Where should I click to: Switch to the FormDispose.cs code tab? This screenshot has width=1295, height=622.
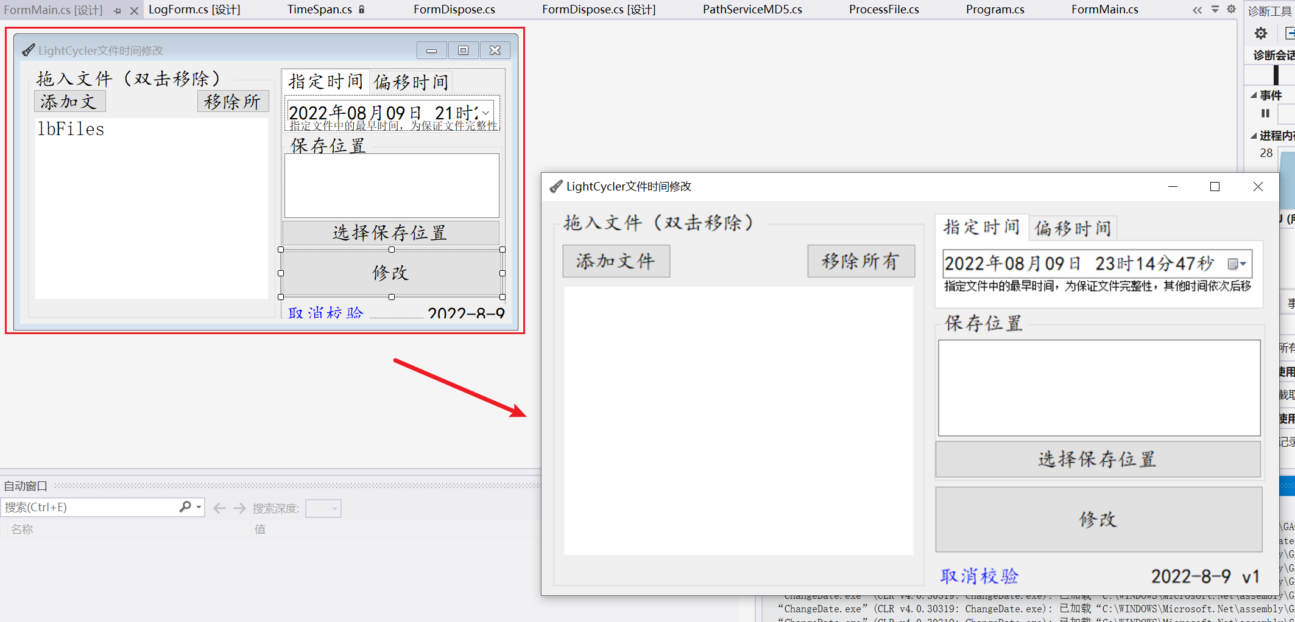[454, 10]
